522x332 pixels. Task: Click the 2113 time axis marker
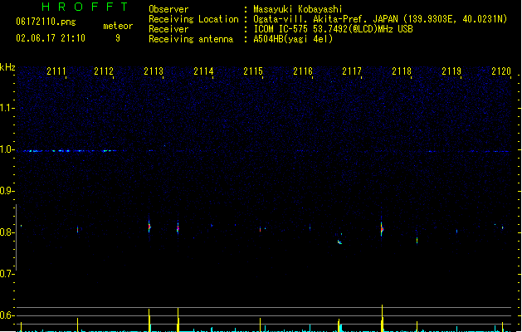pos(154,71)
